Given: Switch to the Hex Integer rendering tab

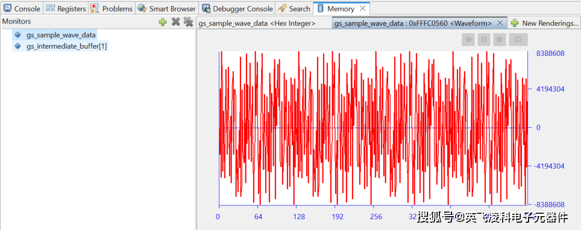Looking at the screenshot, I should tap(257, 23).
